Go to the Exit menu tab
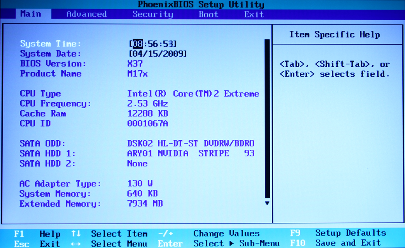The height and width of the screenshot is (248, 405). 254,14
